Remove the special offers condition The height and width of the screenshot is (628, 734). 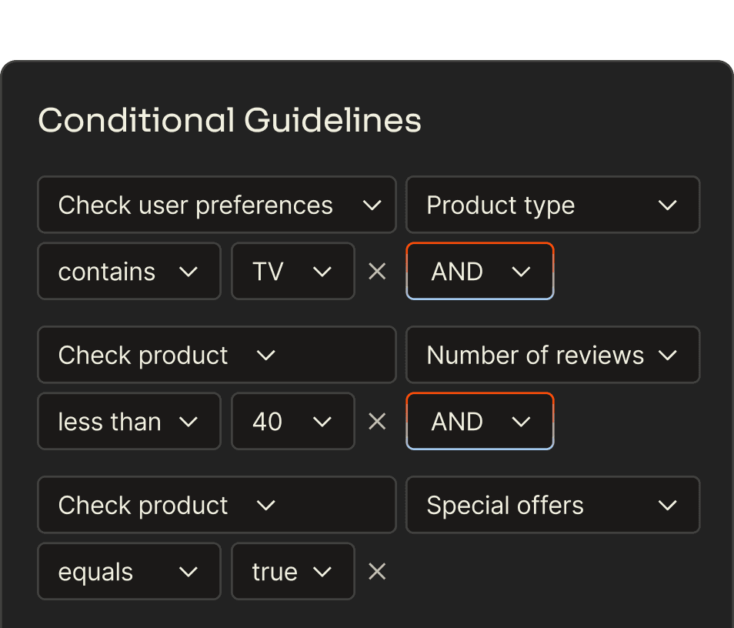[x=376, y=571]
